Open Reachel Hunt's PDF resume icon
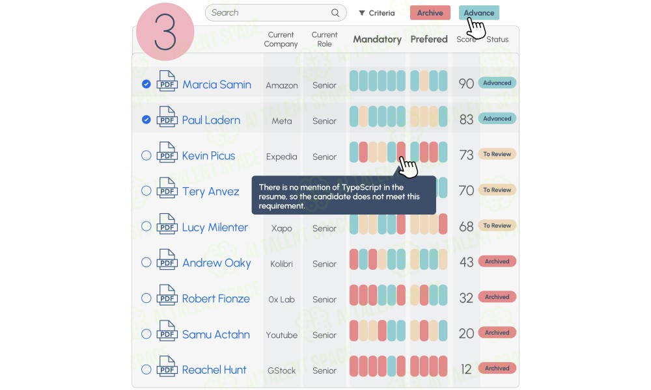The height and width of the screenshot is (390, 651). [x=167, y=367]
